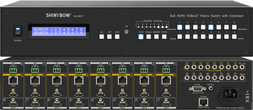Click OUTPUT 1 CATX RJ45 port
Screen dimensions: 253x110
pyautogui.click(x=166, y=80)
